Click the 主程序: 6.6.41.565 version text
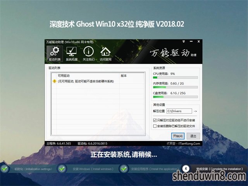This screenshot has width=248, height=186. pyautogui.click(x=59, y=143)
